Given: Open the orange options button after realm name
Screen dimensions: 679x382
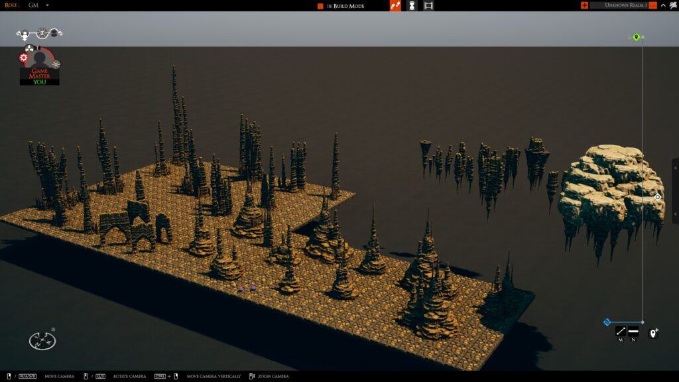Looking at the screenshot, I should click(x=653, y=5).
